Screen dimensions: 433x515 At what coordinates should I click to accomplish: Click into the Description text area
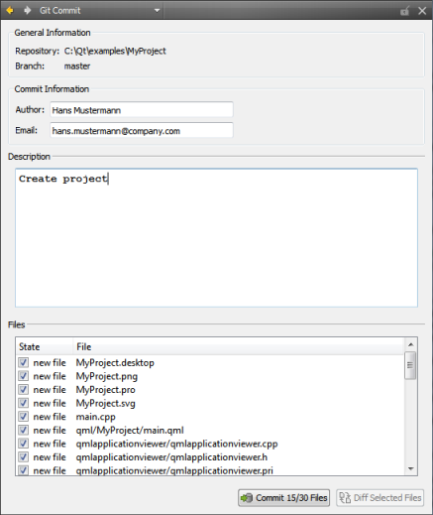[216, 238]
